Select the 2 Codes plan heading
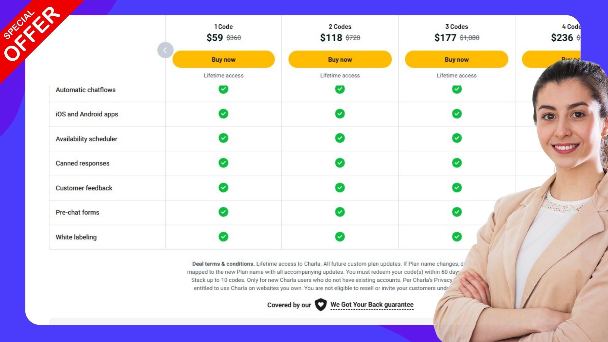Screen dimensions: 608x342 (340, 27)
